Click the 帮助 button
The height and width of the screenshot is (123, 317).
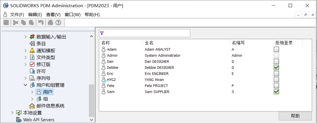point(295,116)
